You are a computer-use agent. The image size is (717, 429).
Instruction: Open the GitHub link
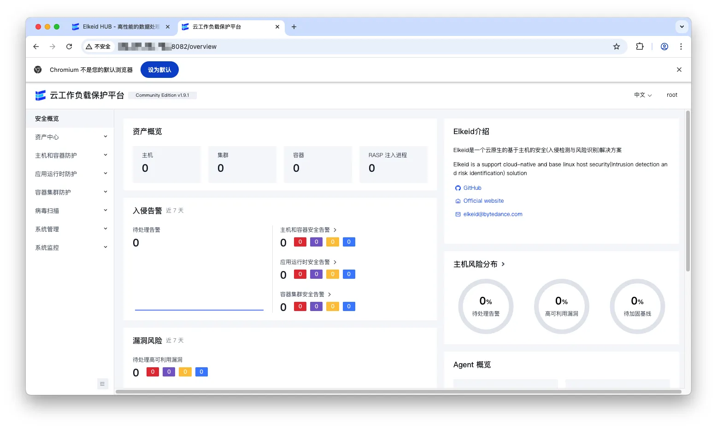[472, 188]
